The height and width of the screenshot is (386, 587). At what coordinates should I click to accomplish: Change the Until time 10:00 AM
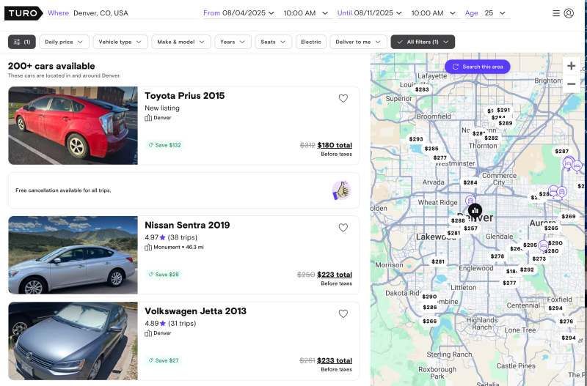pos(434,13)
